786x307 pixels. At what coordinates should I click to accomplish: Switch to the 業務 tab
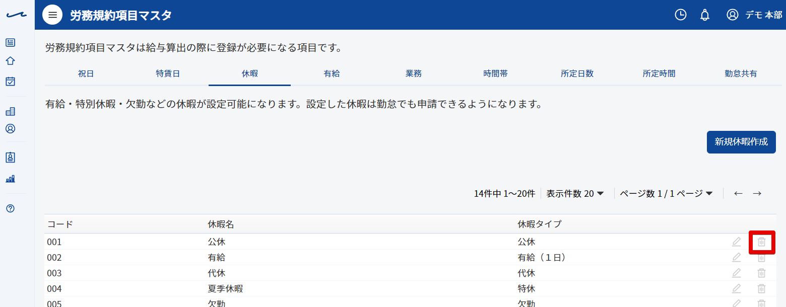click(413, 73)
